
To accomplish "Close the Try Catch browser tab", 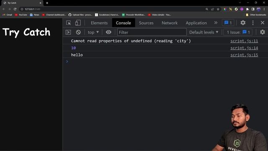I will 41,3.
